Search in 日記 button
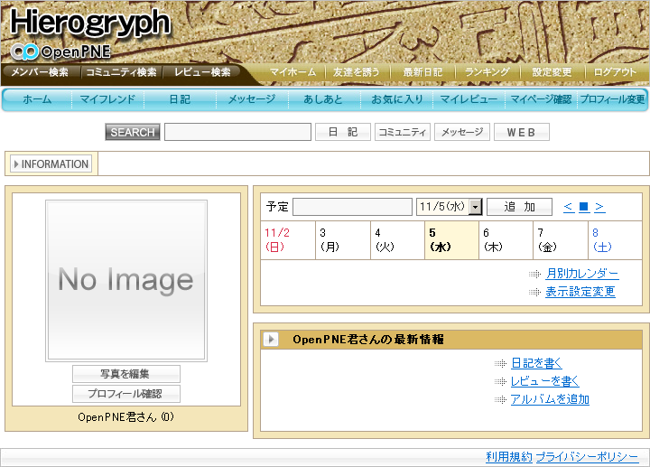650x467 pixels. pyautogui.click(x=343, y=132)
